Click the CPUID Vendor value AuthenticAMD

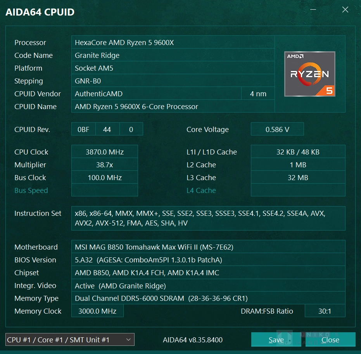[x=156, y=94]
